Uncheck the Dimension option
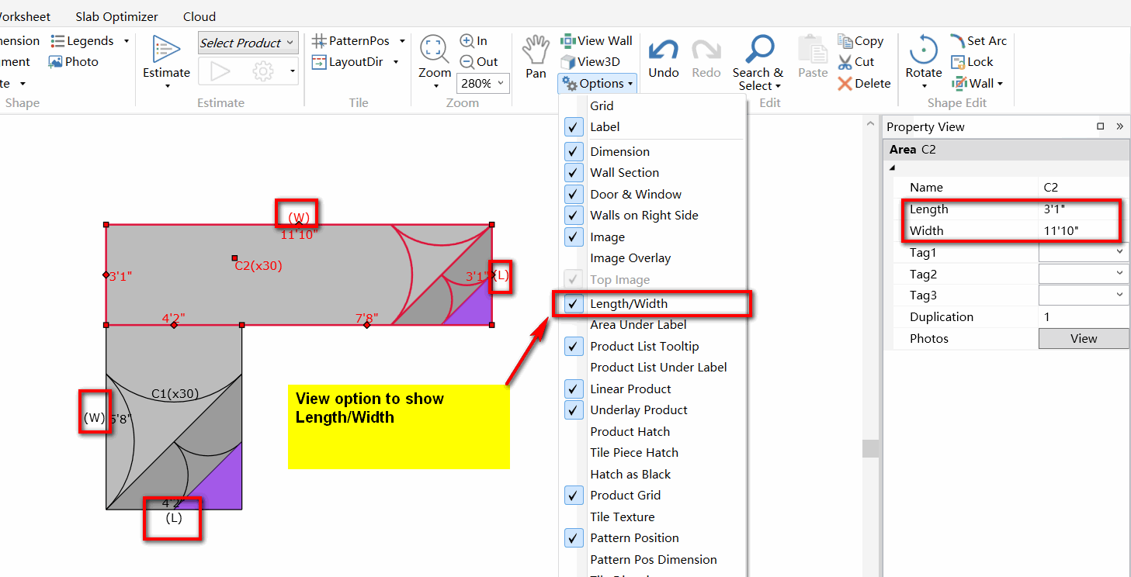The width and height of the screenshot is (1131, 577). coord(574,152)
